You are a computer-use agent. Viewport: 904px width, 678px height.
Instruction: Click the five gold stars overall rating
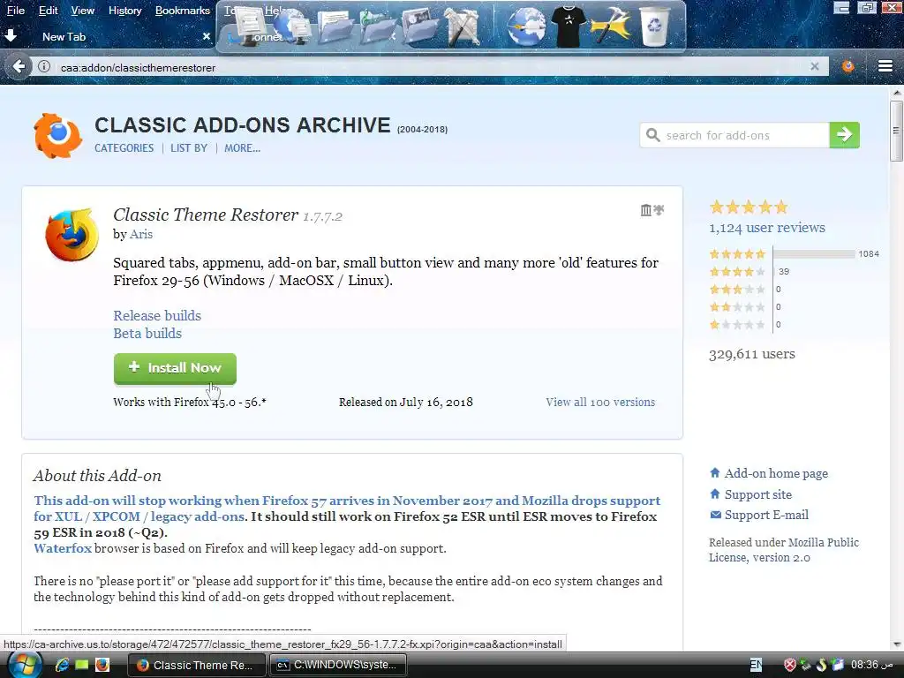pos(749,207)
